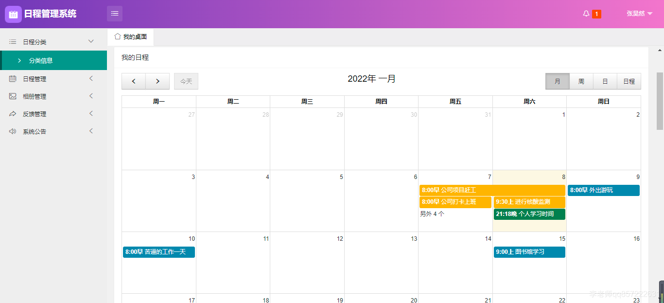Switch to the 我的桌面 tab
664x303 pixels.
tap(130, 36)
